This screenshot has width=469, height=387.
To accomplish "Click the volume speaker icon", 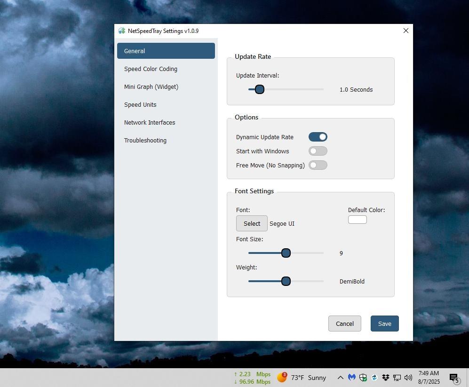I will pyautogui.click(x=408, y=377).
